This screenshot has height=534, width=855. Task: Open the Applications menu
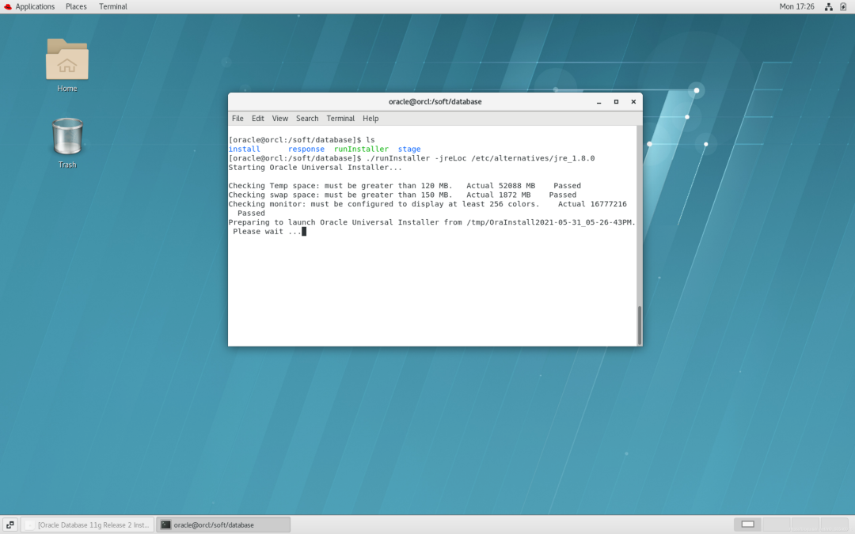[35, 6]
